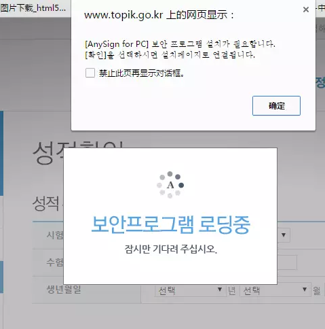Open the 선택 year dropdown beside 년
The image size is (325, 329).
(190, 290)
